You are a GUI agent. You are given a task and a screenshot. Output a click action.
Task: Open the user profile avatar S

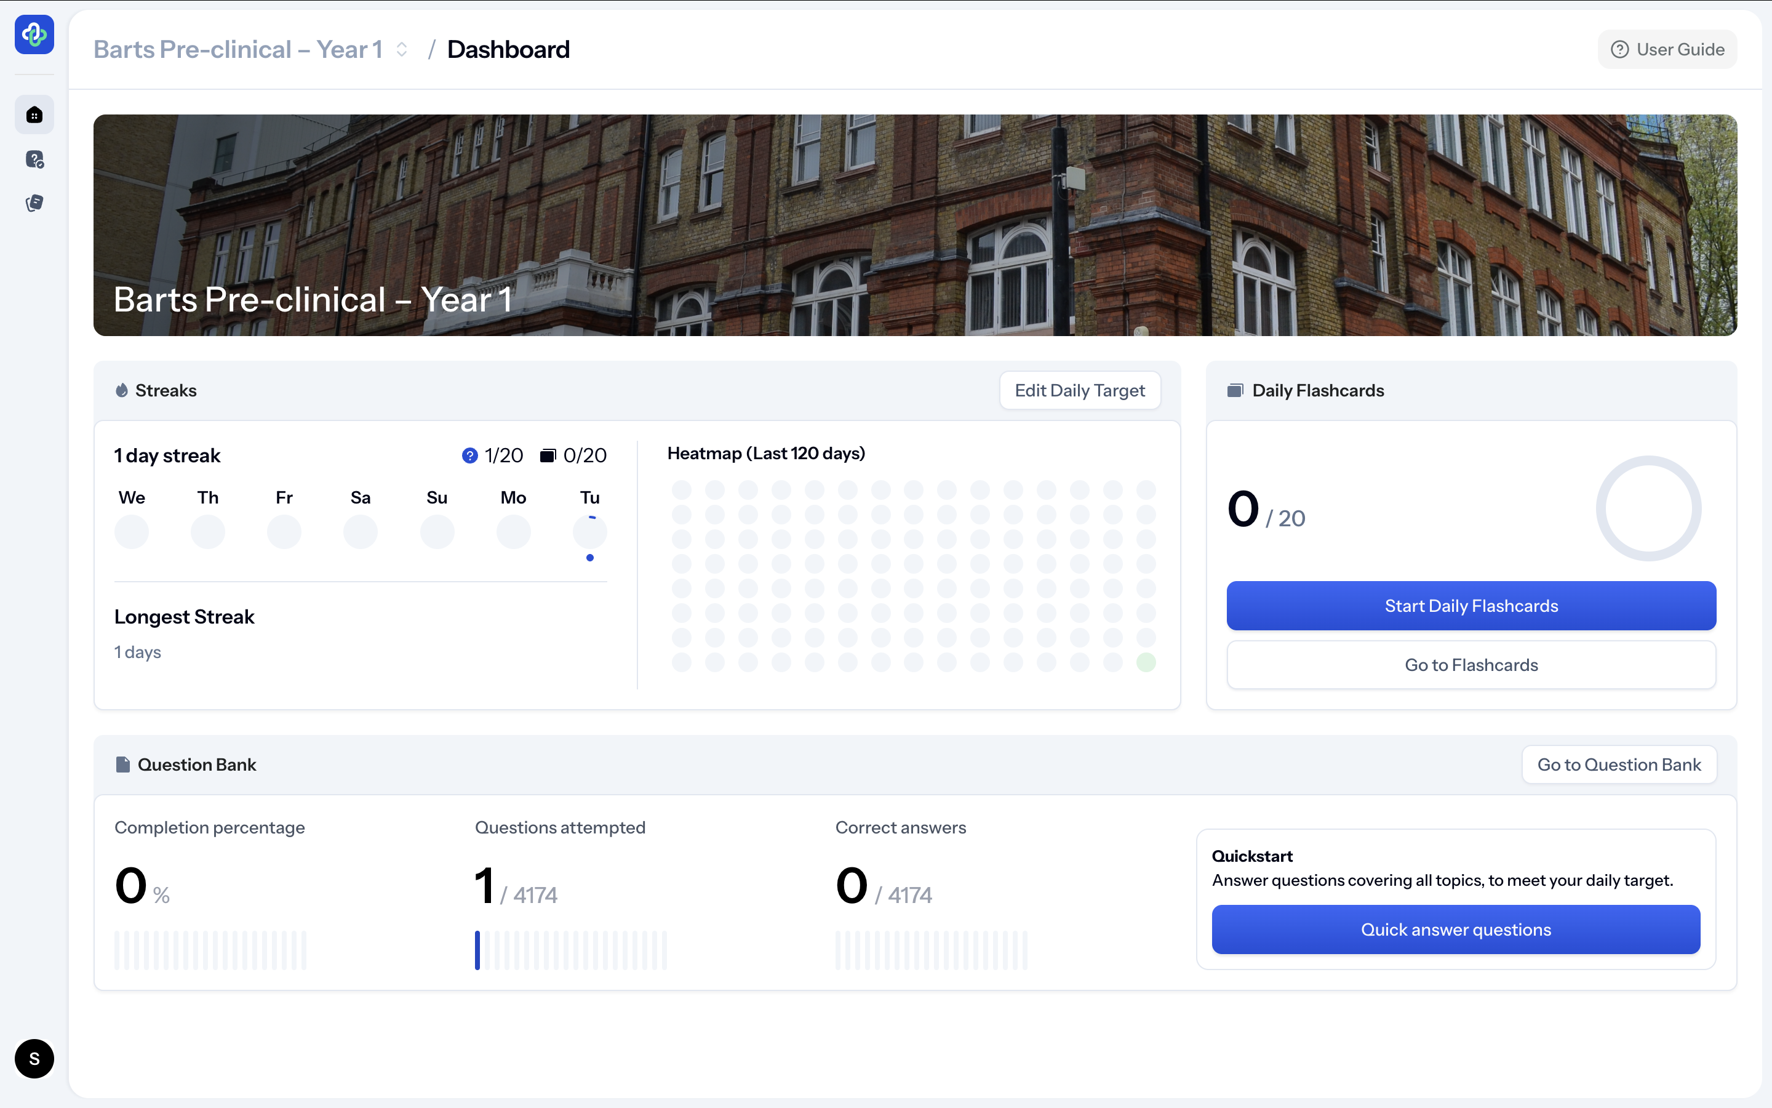click(x=34, y=1058)
